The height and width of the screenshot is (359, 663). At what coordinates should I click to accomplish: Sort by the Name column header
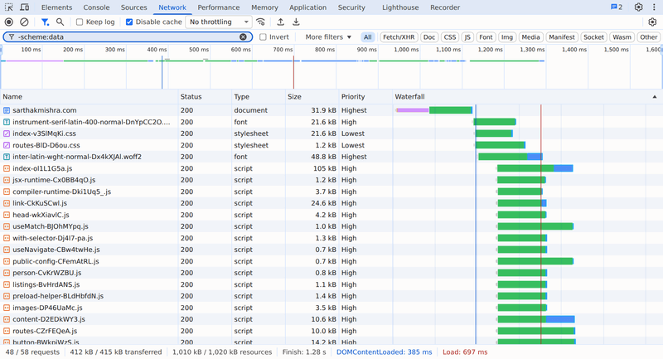point(90,97)
